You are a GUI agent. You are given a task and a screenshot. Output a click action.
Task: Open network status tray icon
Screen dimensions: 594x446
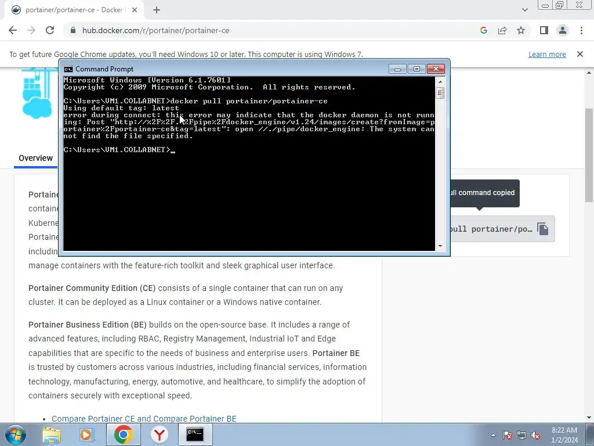(521, 435)
